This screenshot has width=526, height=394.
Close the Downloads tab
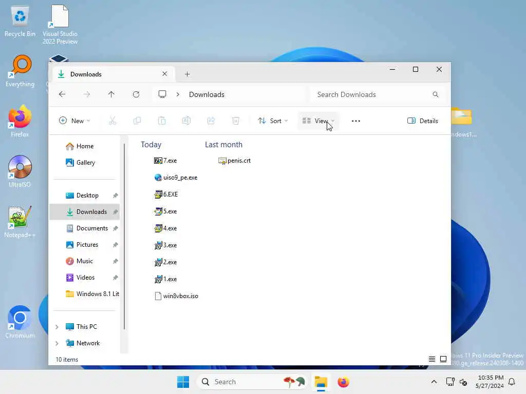pyautogui.click(x=165, y=74)
